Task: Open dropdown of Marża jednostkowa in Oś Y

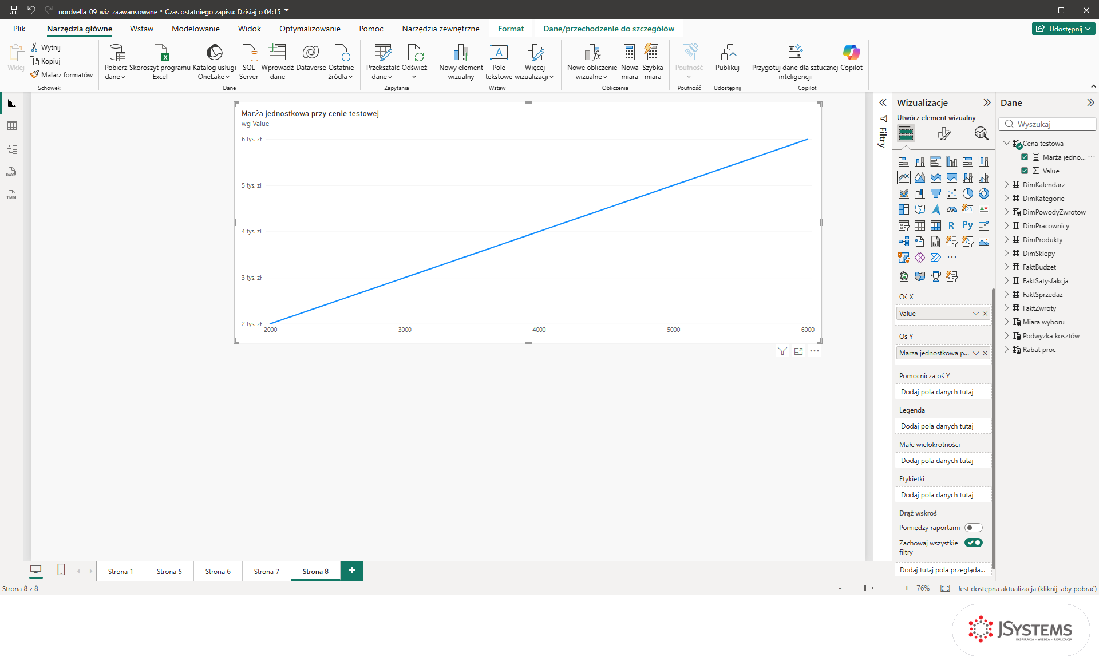Action: pyautogui.click(x=976, y=353)
